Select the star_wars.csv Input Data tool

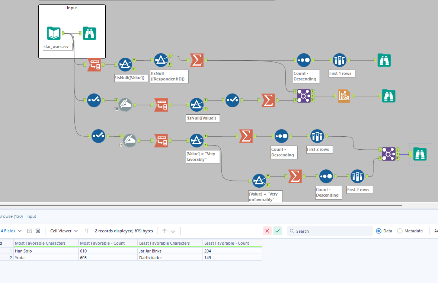(x=54, y=33)
